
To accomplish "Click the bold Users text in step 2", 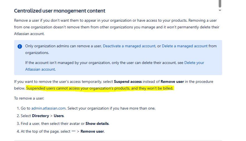I will 59,116.
